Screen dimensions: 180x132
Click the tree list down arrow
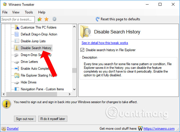pyautogui.click(x=74, y=89)
